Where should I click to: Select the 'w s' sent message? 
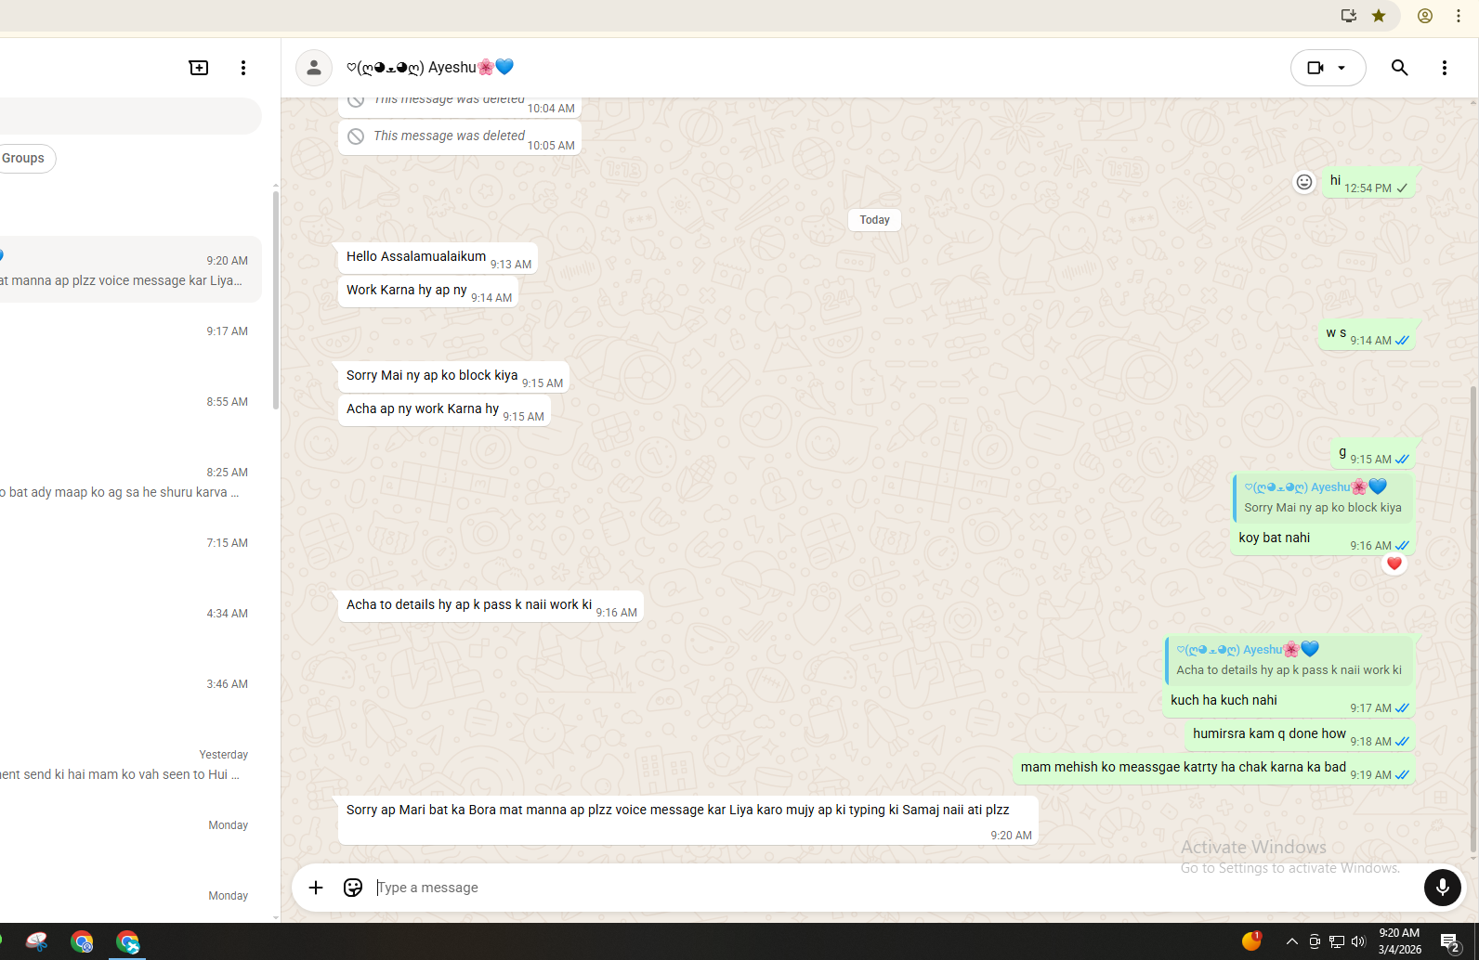click(x=1367, y=334)
